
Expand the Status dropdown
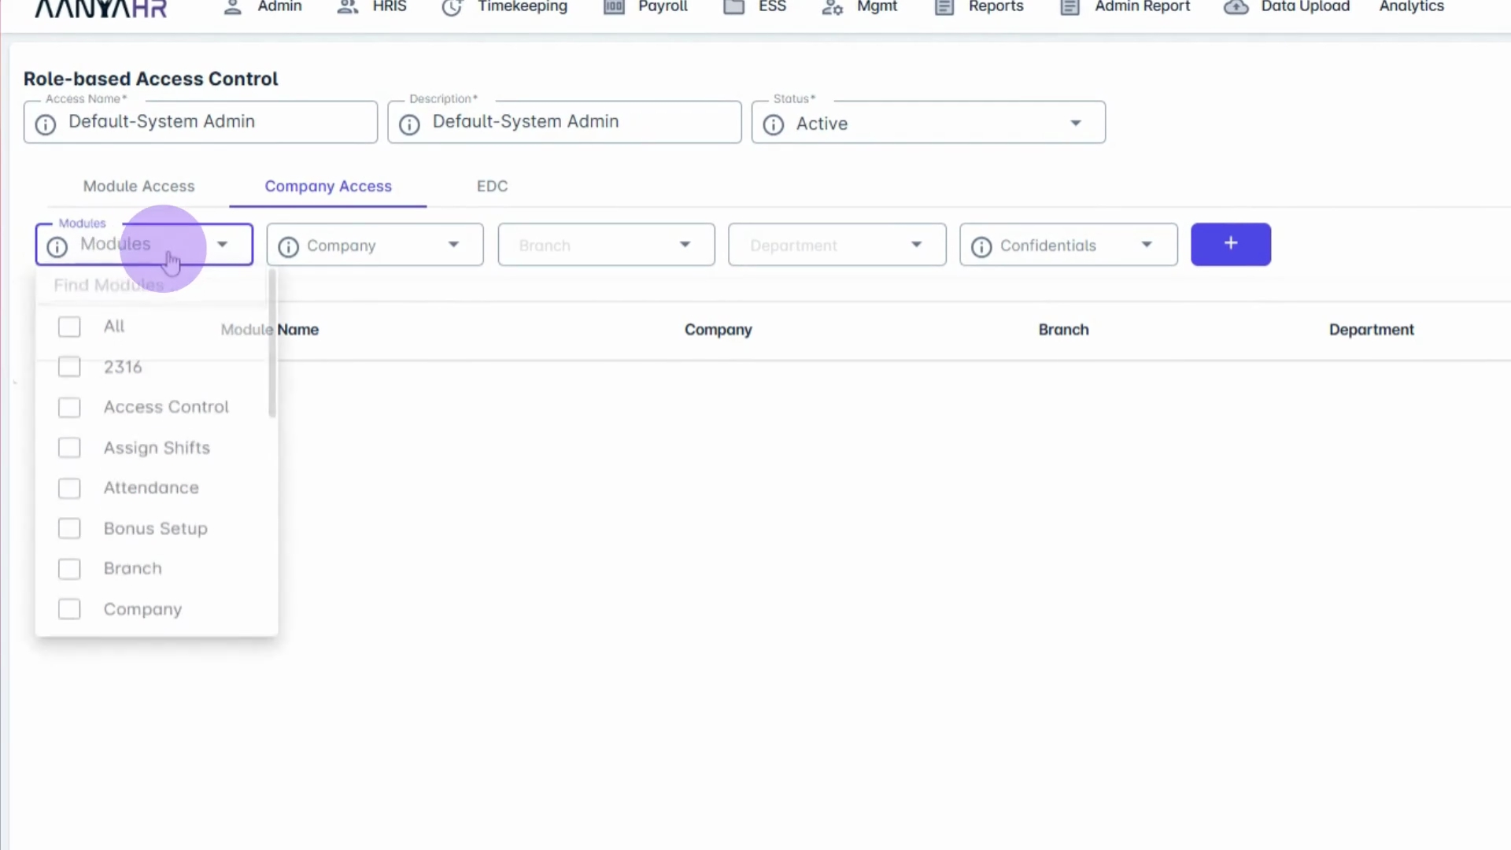[x=1075, y=124]
